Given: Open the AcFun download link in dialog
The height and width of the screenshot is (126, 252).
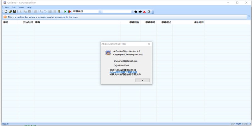Looking at the screenshot, I should click(123, 72).
